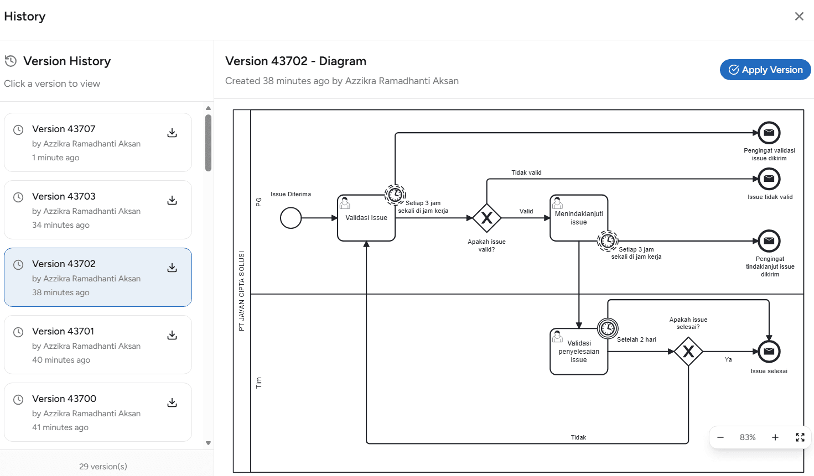Click the 83% zoom level label
This screenshot has width=814, height=476.
748,437
